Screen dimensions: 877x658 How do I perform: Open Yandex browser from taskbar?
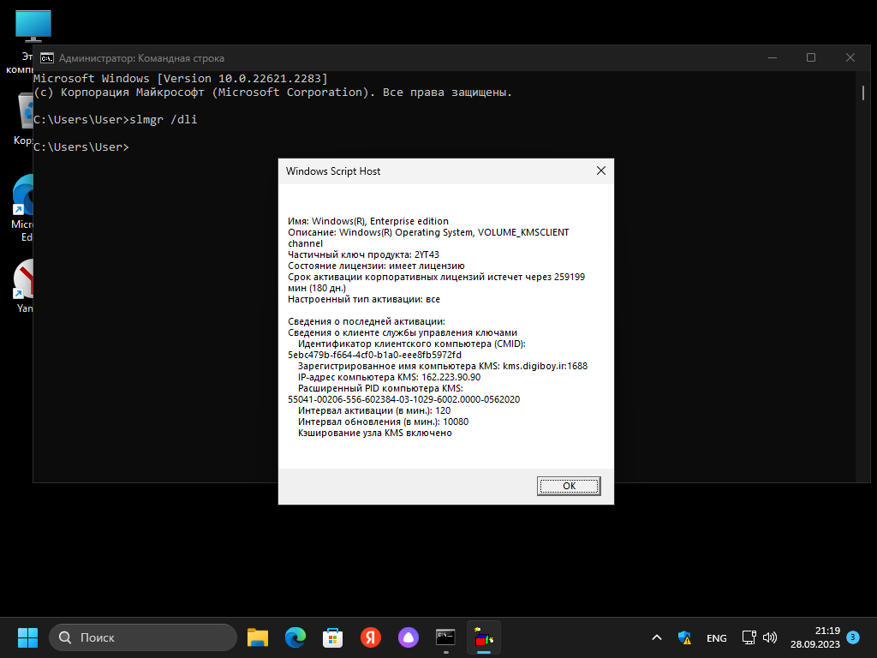(370, 637)
